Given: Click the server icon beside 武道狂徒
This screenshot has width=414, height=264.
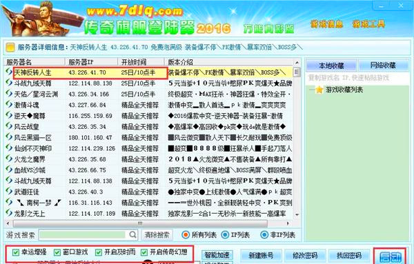Looking at the screenshot, I should [x=9, y=192].
